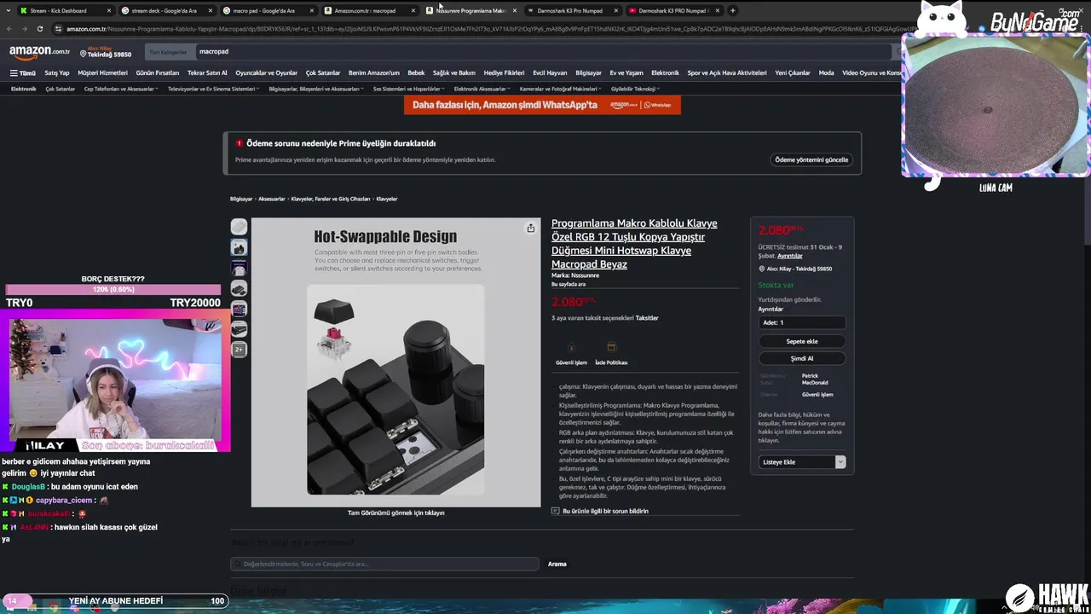Click Patrick MacDonald seller link

click(815, 379)
